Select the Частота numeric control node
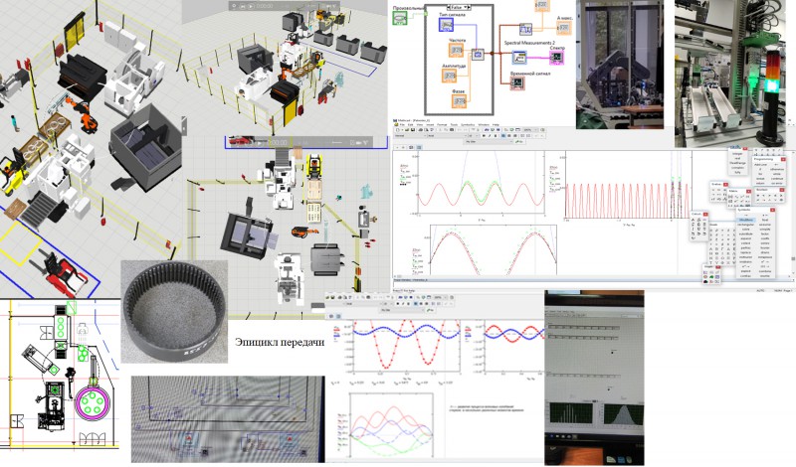The height and width of the screenshot is (467, 796). pos(456,51)
